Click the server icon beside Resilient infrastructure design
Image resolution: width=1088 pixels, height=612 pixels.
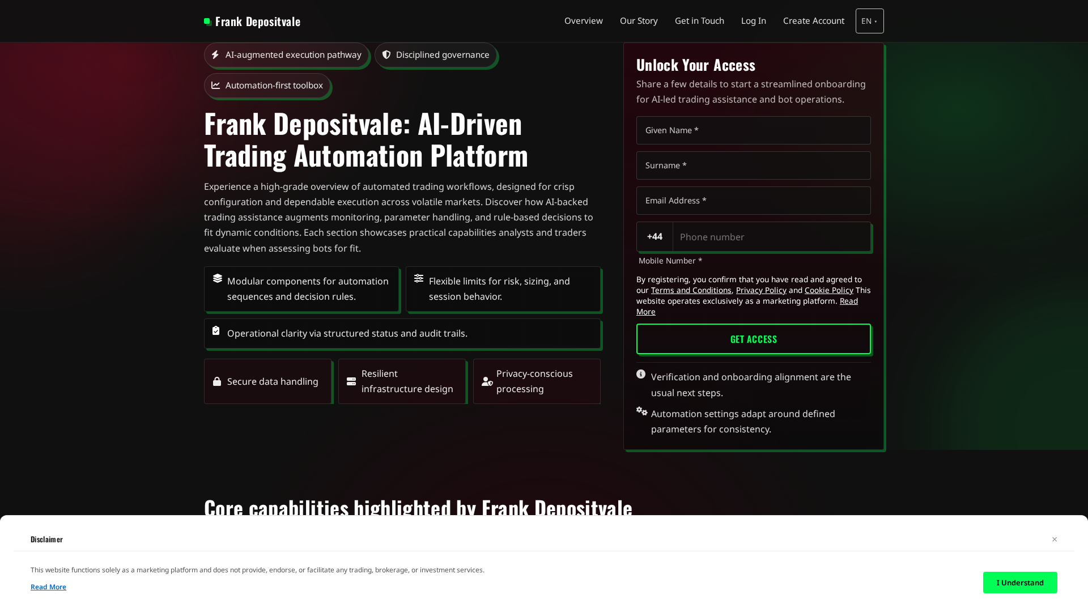tap(351, 381)
